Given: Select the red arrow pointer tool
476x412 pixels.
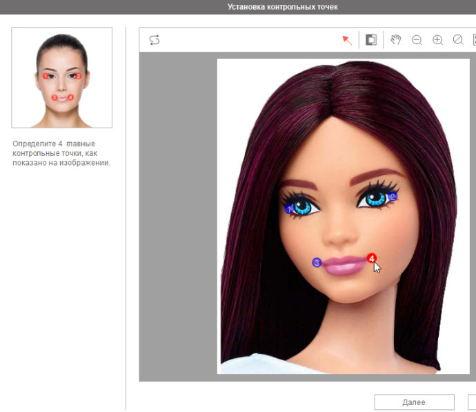Looking at the screenshot, I should (x=347, y=40).
